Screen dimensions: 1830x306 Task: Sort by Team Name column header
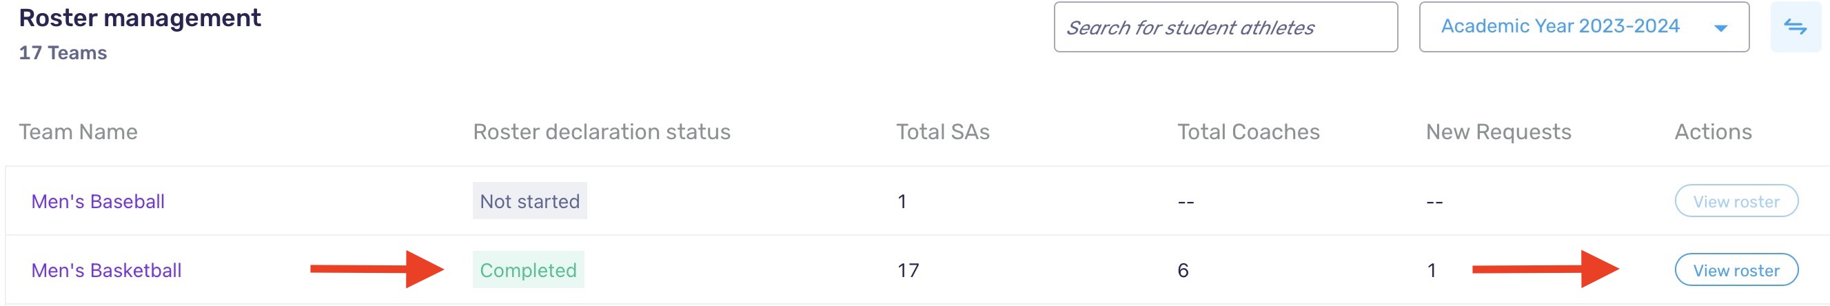point(78,132)
